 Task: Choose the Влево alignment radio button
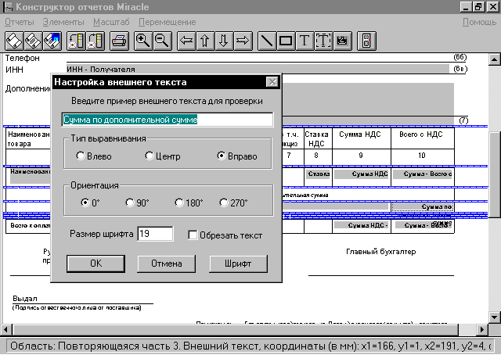point(81,156)
